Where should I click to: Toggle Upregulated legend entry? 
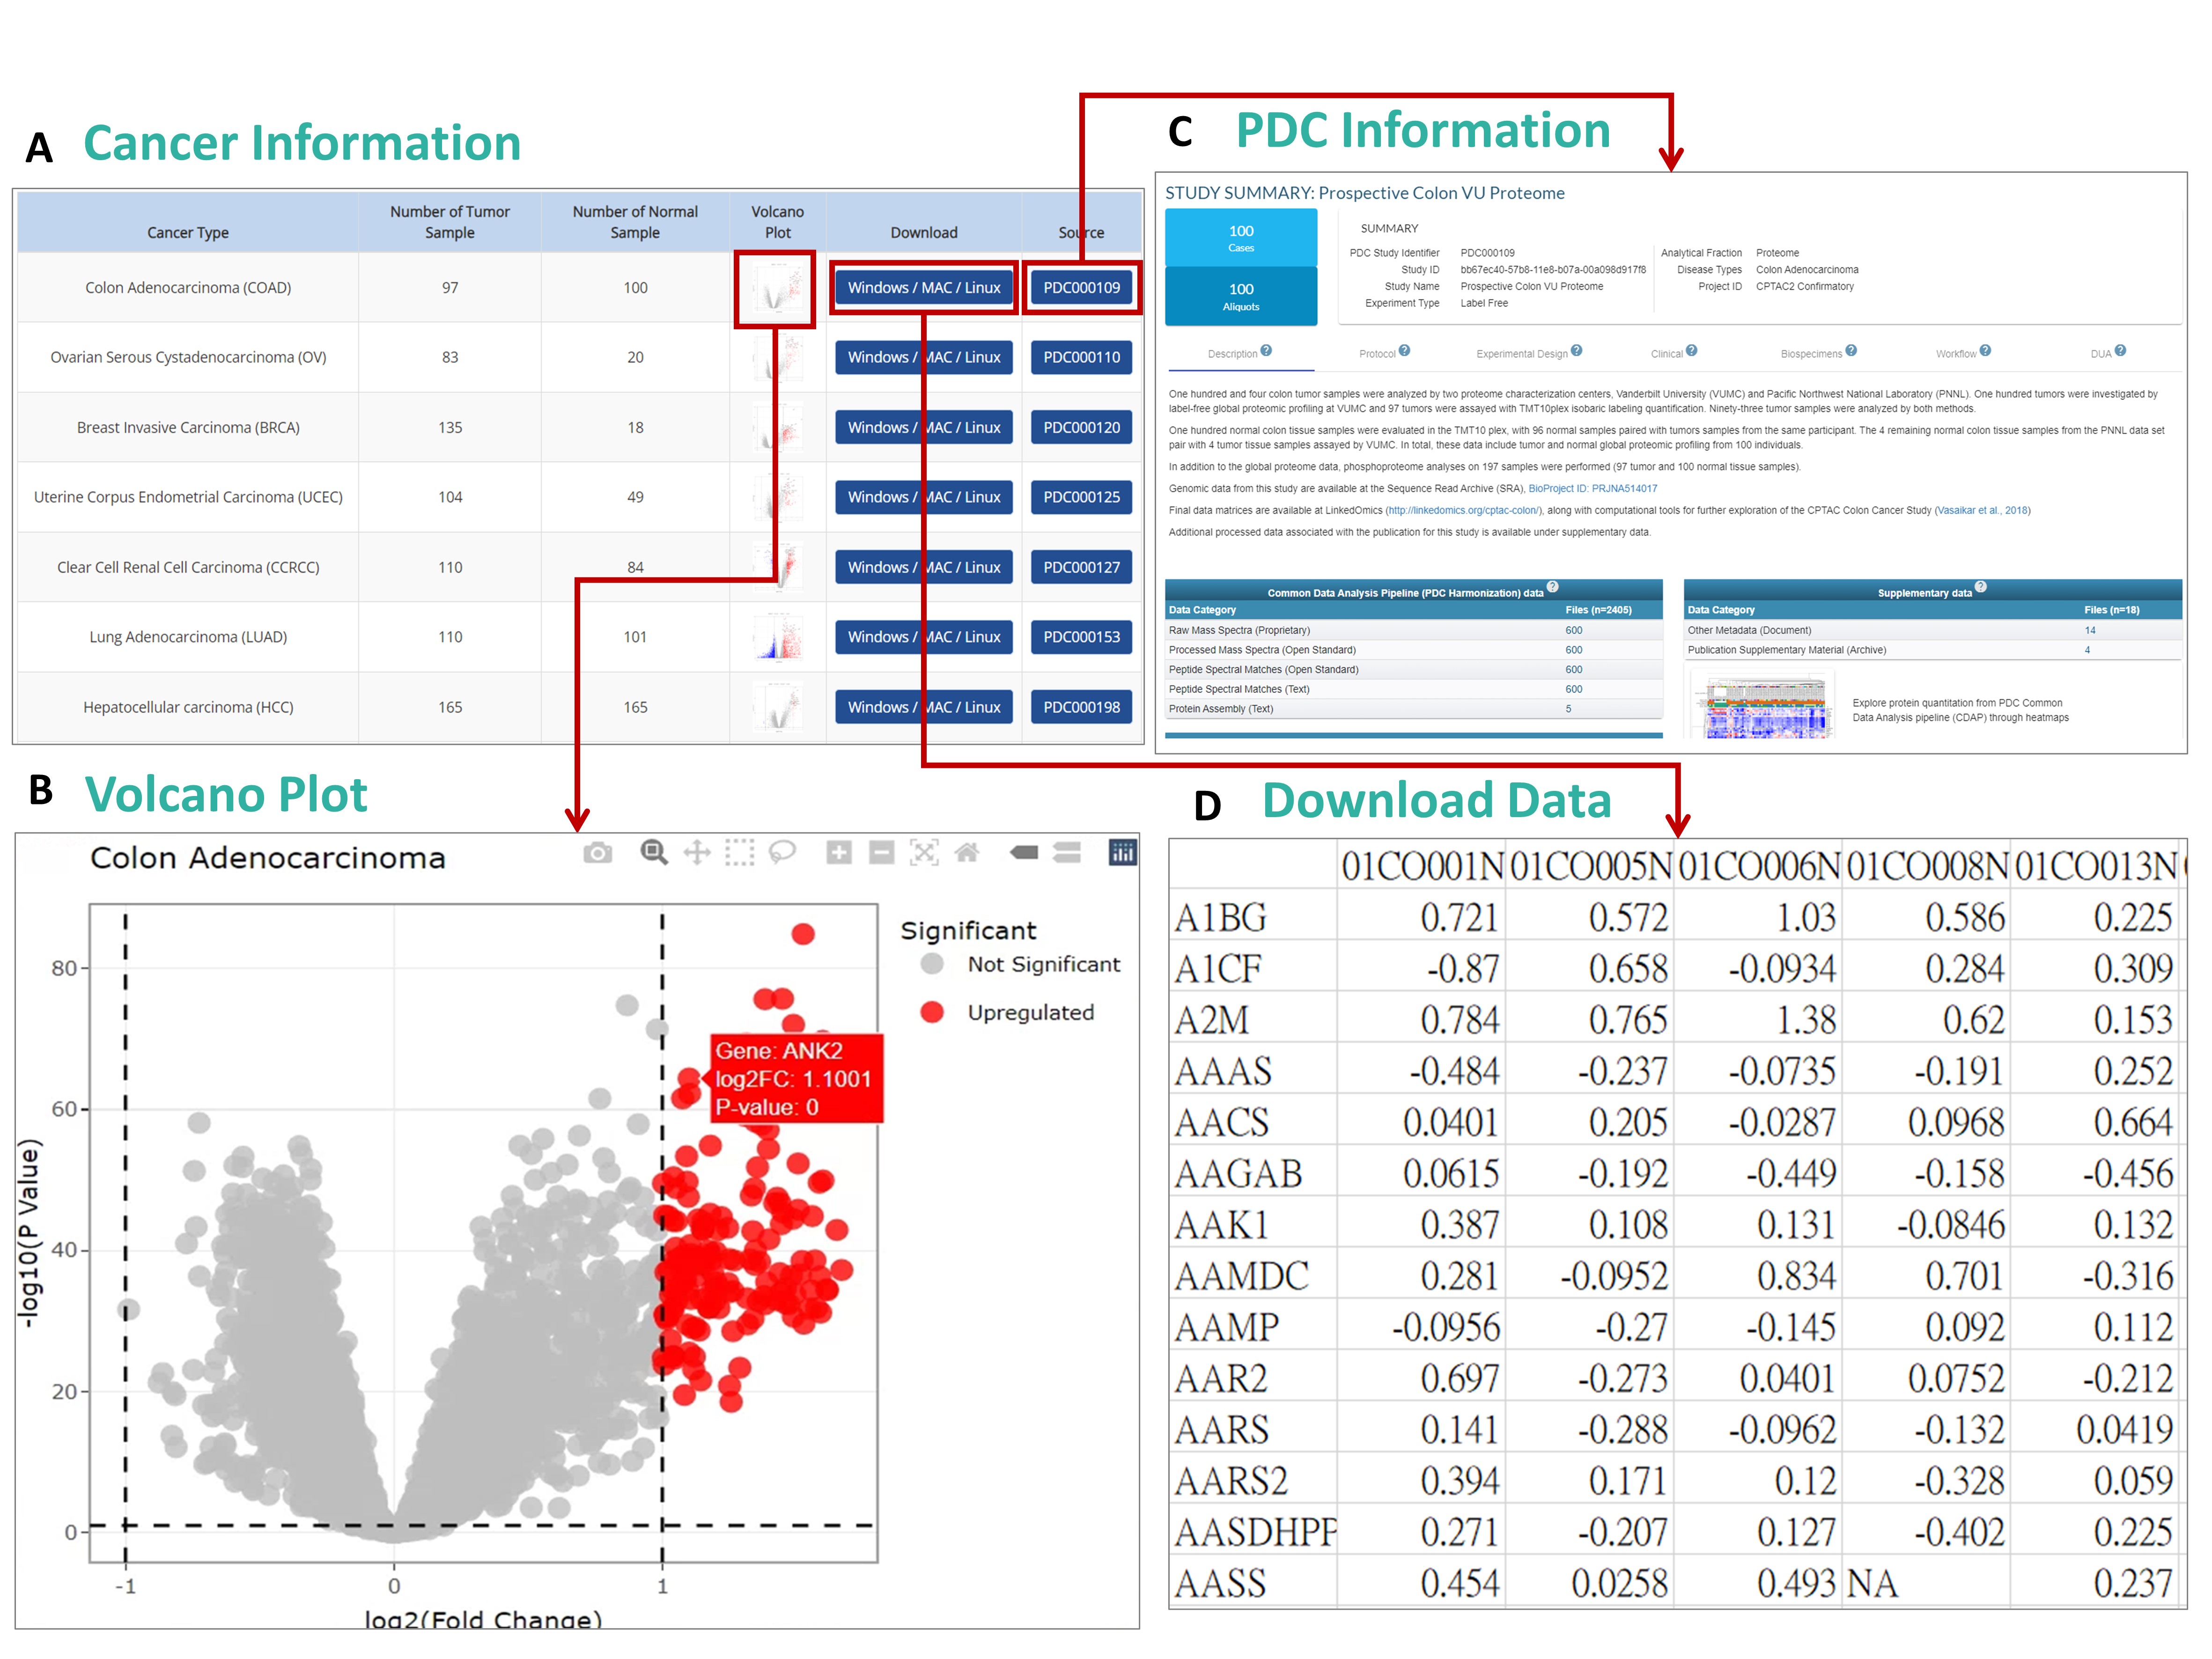1030,1012
